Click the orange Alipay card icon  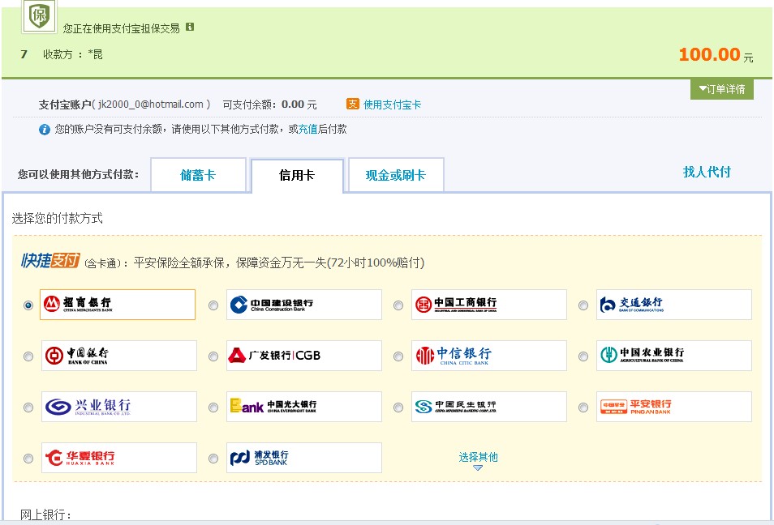[352, 104]
